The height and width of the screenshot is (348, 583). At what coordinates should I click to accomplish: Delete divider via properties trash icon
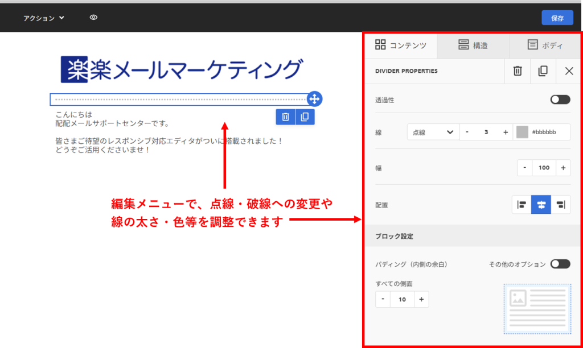517,71
